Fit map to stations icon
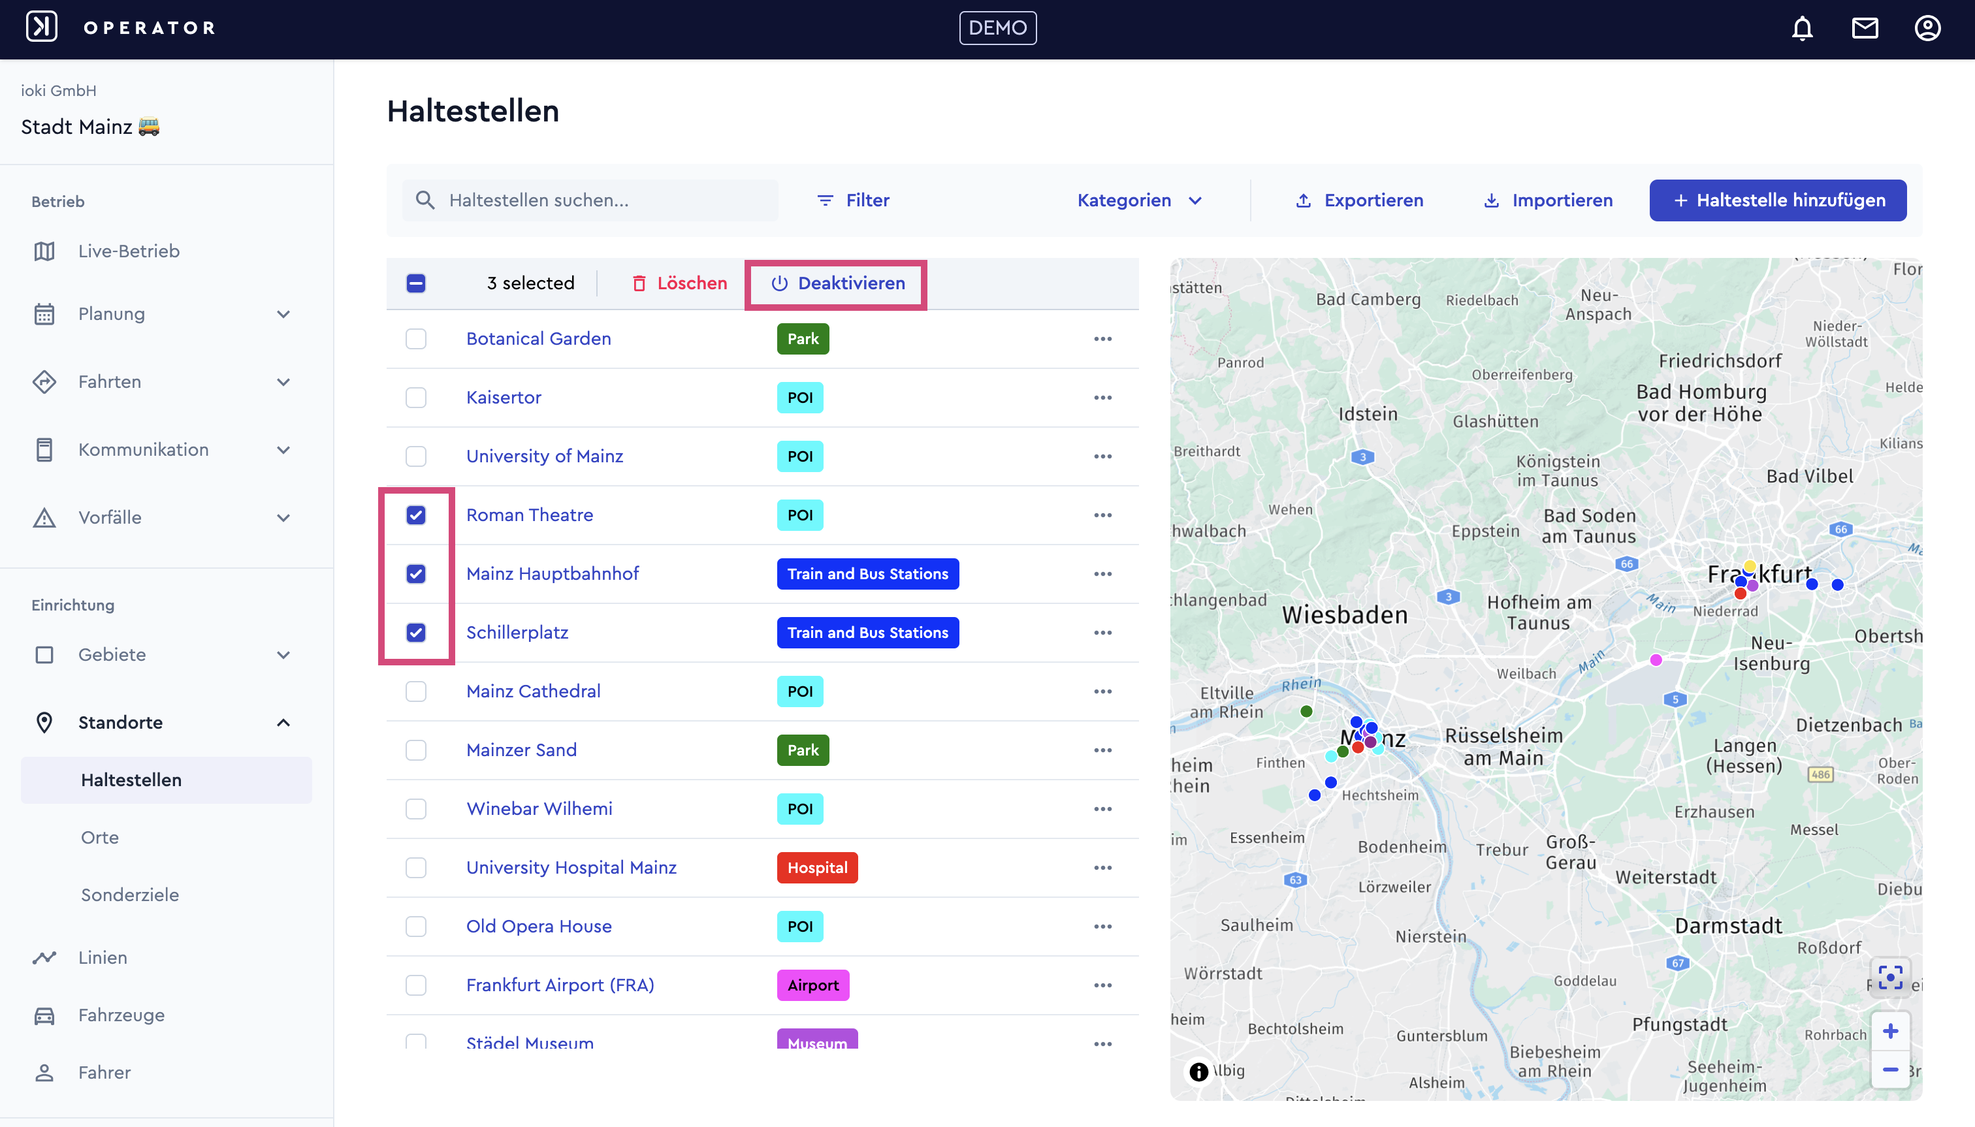 point(1890,977)
